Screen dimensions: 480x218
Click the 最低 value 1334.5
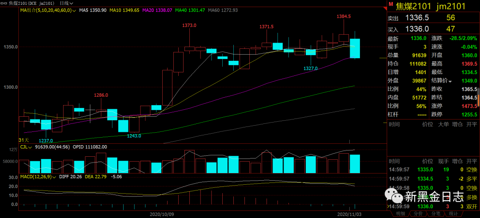(x=469, y=72)
